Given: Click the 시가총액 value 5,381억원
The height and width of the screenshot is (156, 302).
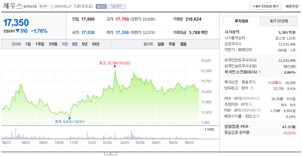Looking at the screenshot, I should [x=287, y=32].
